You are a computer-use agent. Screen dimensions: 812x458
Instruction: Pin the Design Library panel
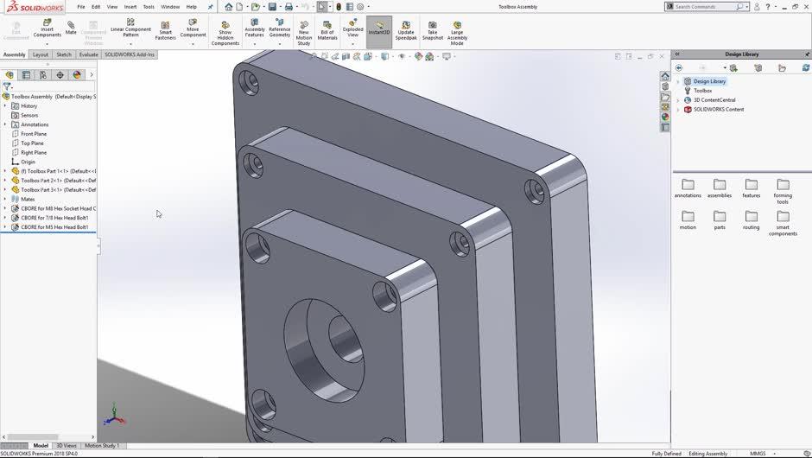point(805,54)
